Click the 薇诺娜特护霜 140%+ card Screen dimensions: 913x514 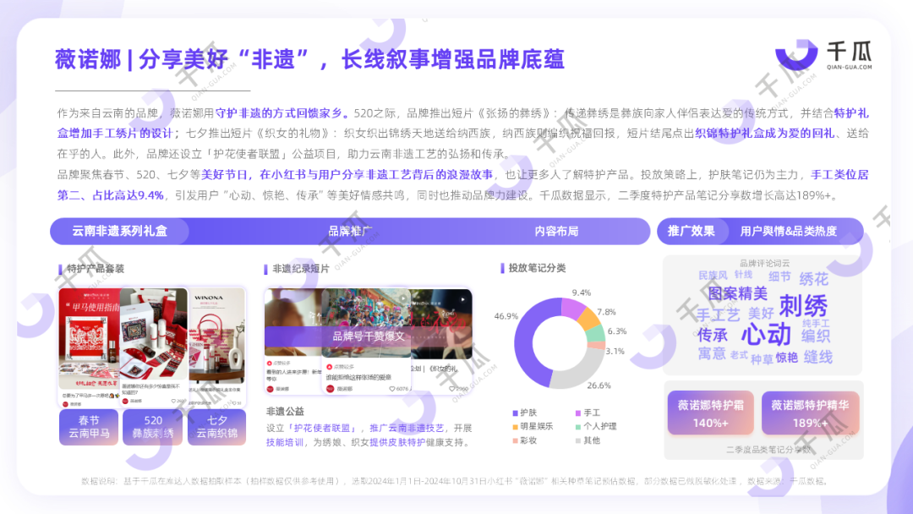[x=710, y=413]
